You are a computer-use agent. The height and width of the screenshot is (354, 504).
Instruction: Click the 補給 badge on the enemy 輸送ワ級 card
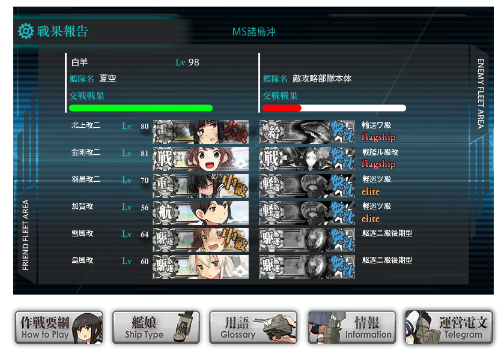271,132
